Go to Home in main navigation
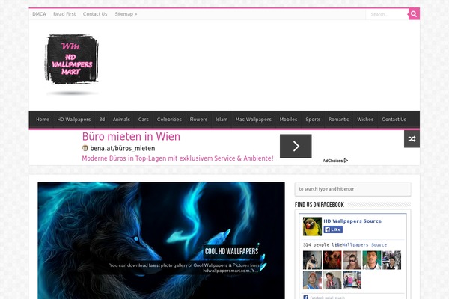449x299 pixels. click(x=43, y=120)
